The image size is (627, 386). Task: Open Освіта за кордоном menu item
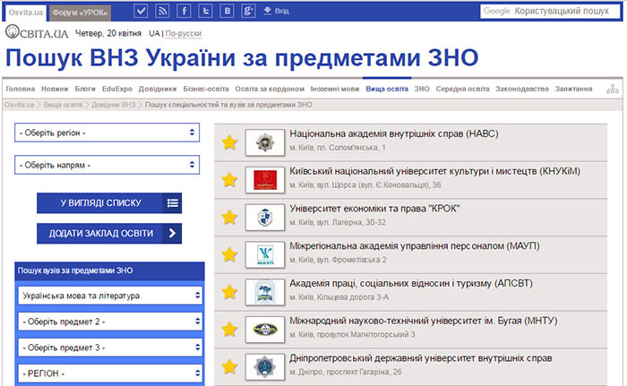click(270, 89)
